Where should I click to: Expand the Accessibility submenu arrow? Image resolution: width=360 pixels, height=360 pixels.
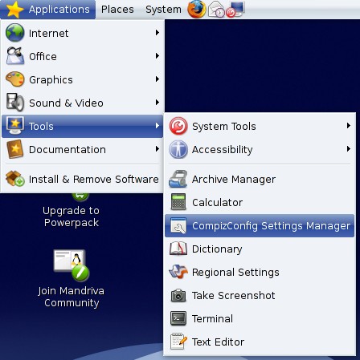[348, 149]
